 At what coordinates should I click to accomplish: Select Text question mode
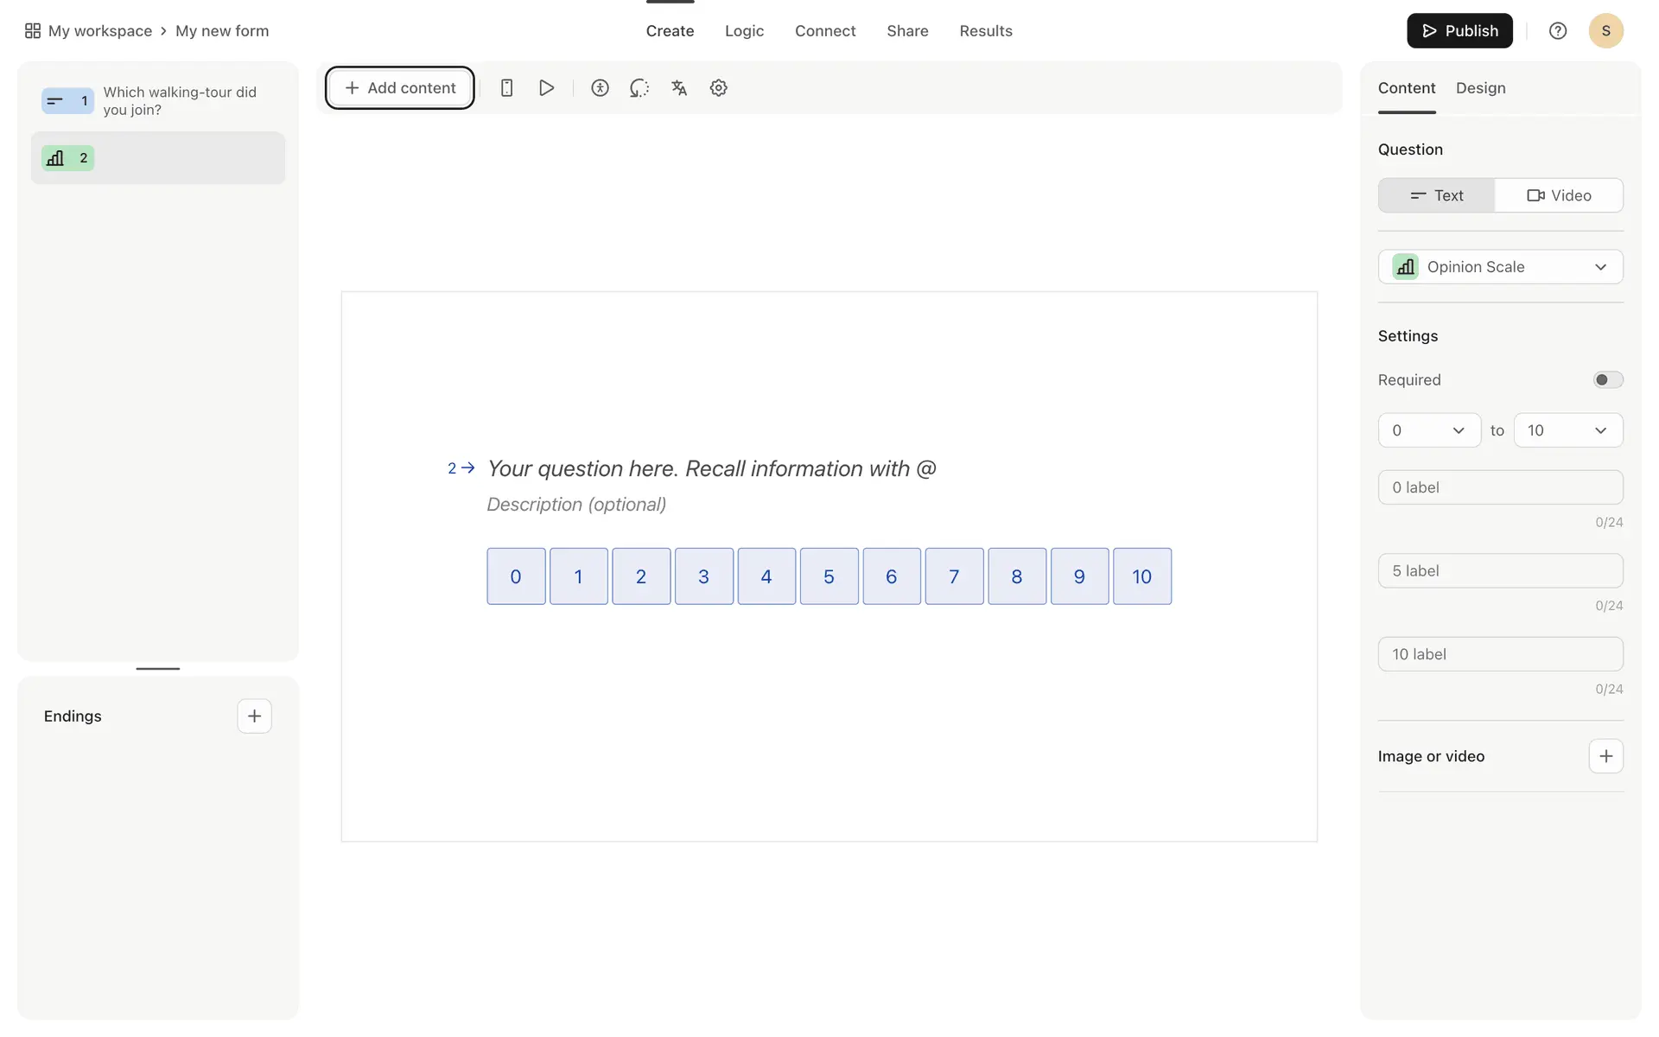[1436, 195]
